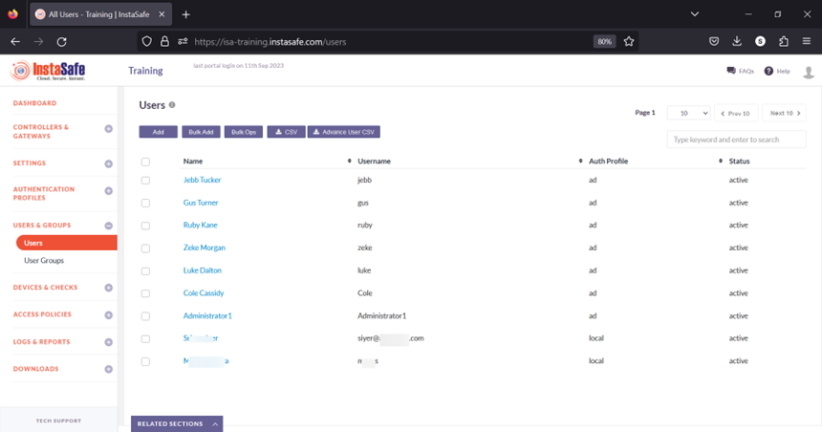822x432 pixels.
Task: Tick the select-all checkbox in header
Action: pos(145,162)
